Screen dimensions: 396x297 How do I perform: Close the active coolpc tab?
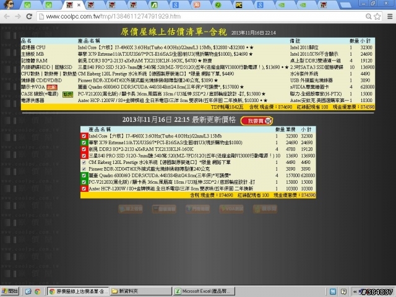[79, 5]
